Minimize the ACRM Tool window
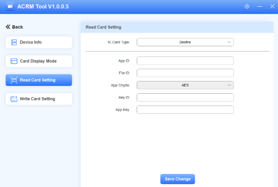Screen dimensions: 278x187 [260, 7]
